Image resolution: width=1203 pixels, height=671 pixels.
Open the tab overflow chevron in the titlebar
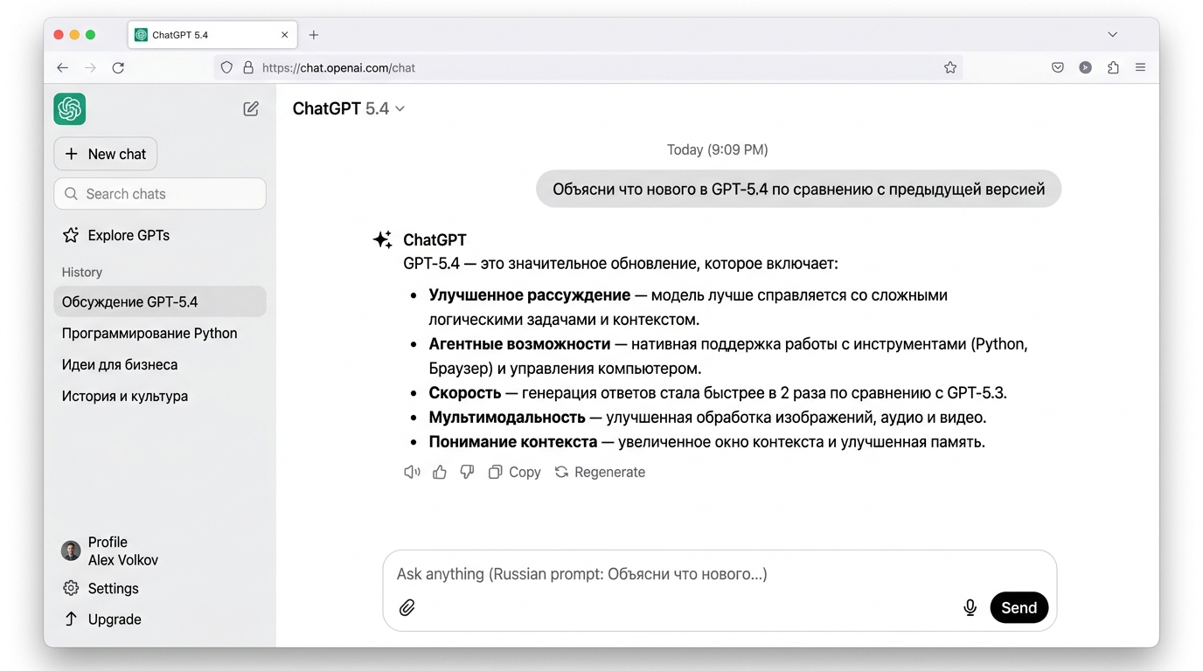(1112, 34)
